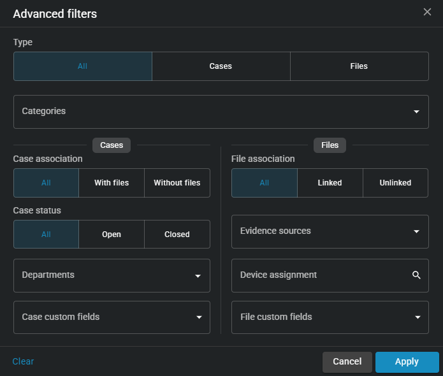Expand File custom fields dropdown
This screenshot has height=376, width=443.
point(330,317)
